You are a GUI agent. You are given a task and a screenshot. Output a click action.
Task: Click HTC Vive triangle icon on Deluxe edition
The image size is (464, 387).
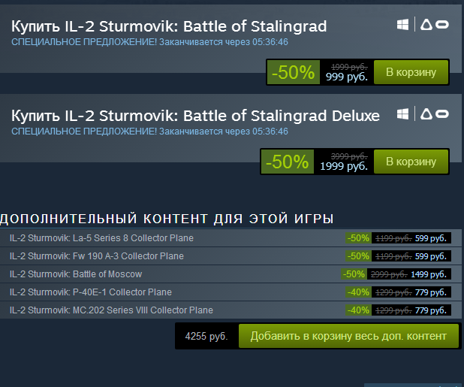pyautogui.click(x=426, y=114)
